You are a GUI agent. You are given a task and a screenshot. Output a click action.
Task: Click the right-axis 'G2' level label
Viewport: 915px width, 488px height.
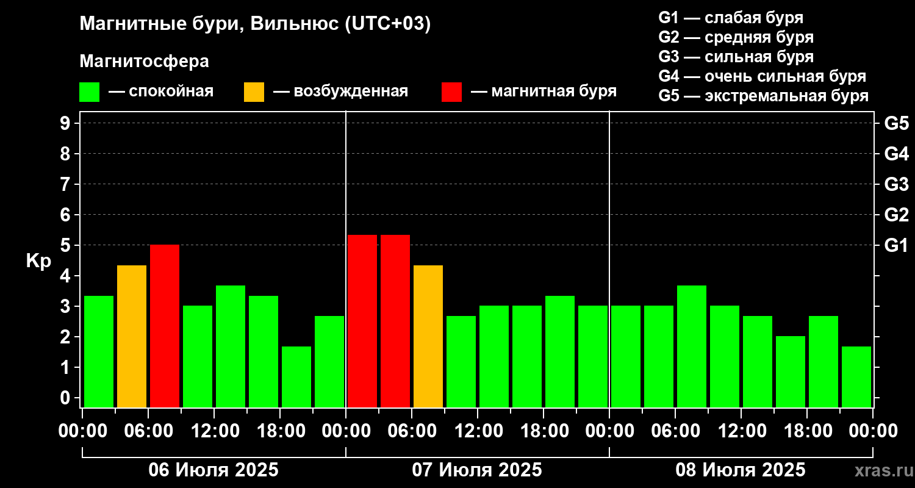coord(897,215)
